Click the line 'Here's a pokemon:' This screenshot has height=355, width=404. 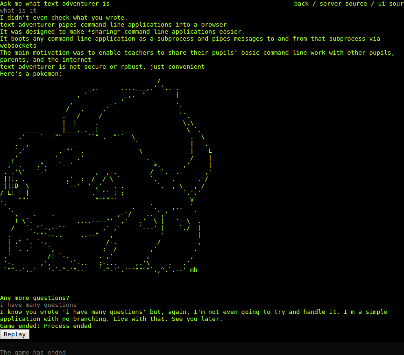tap(31, 74)
